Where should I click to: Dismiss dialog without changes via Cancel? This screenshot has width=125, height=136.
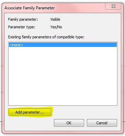[x=102, y=123]
